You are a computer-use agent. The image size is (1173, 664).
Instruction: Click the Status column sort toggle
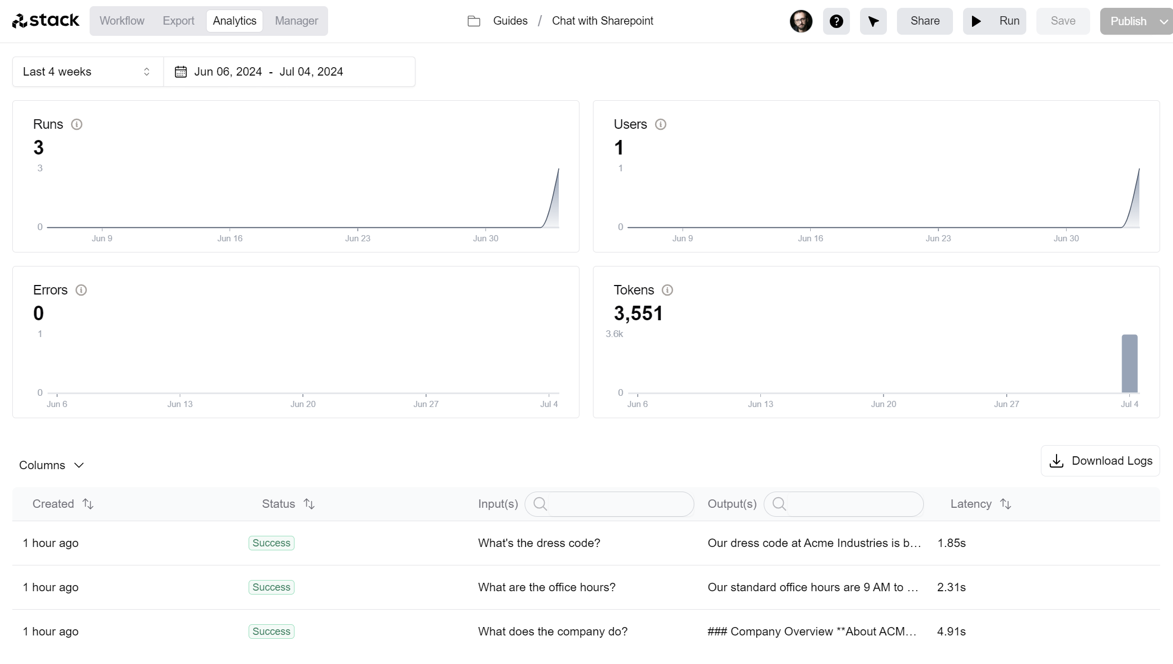click(309, 504)
